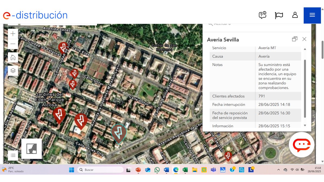The width and height of the screenshot is (324, 182).
Task: Open the legend list button
Action: pyautogui.click(x=13, y=155)
